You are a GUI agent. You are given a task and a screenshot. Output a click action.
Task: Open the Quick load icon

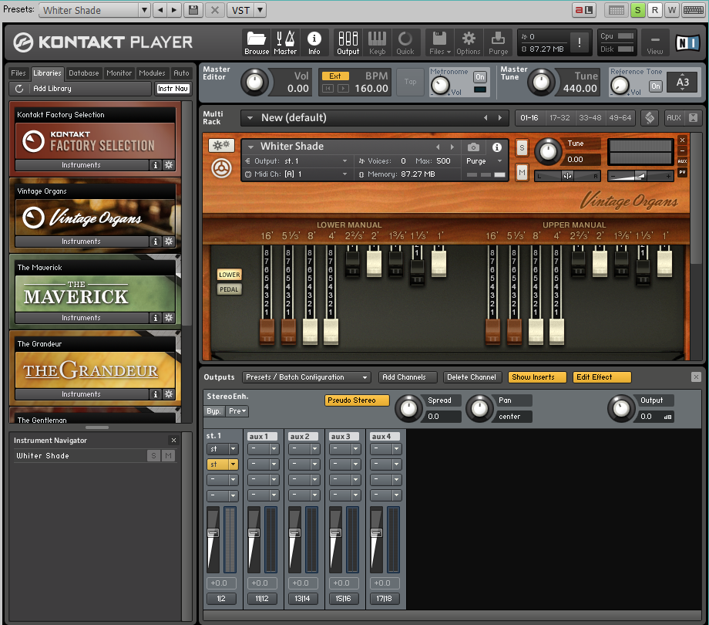point(405,42)
